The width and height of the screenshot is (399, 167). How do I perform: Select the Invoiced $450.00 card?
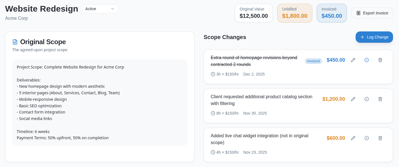(332, 13)
